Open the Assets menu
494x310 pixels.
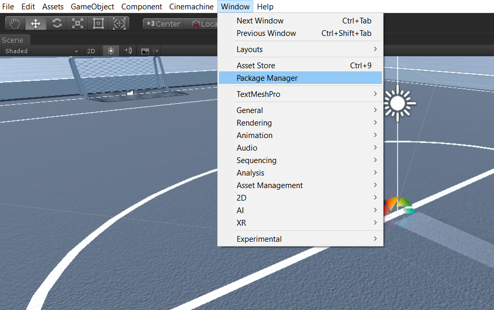point(53,7)
